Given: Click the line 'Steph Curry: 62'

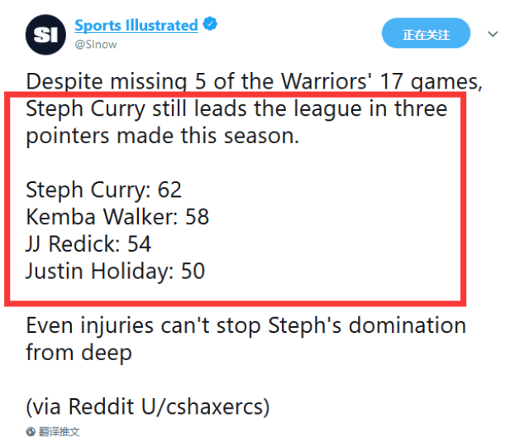Looking at the screenshot, I should click(103, 190).
